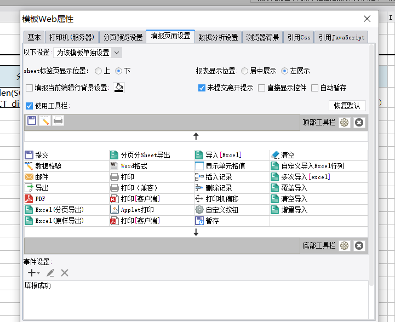Select the 导出 tool item
This screenshot has width=395, height=322.
click(67, 188)
